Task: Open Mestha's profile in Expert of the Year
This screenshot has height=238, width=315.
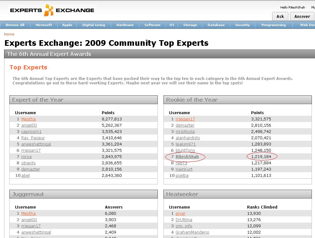Action: (28, 119)
